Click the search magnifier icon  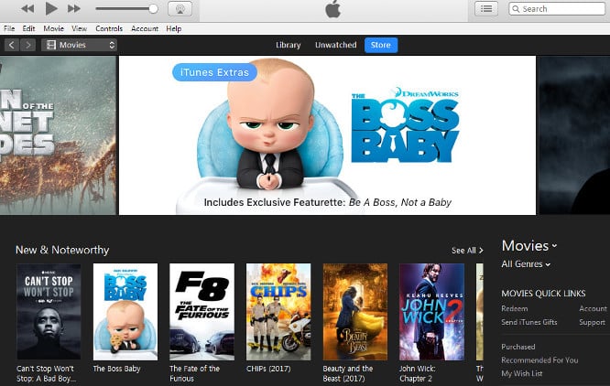point(517,9)
